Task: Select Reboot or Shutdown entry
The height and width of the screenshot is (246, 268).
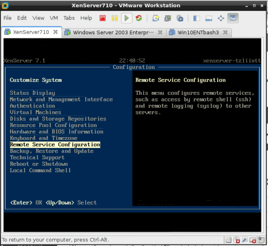Action: [x=39, y=164]
